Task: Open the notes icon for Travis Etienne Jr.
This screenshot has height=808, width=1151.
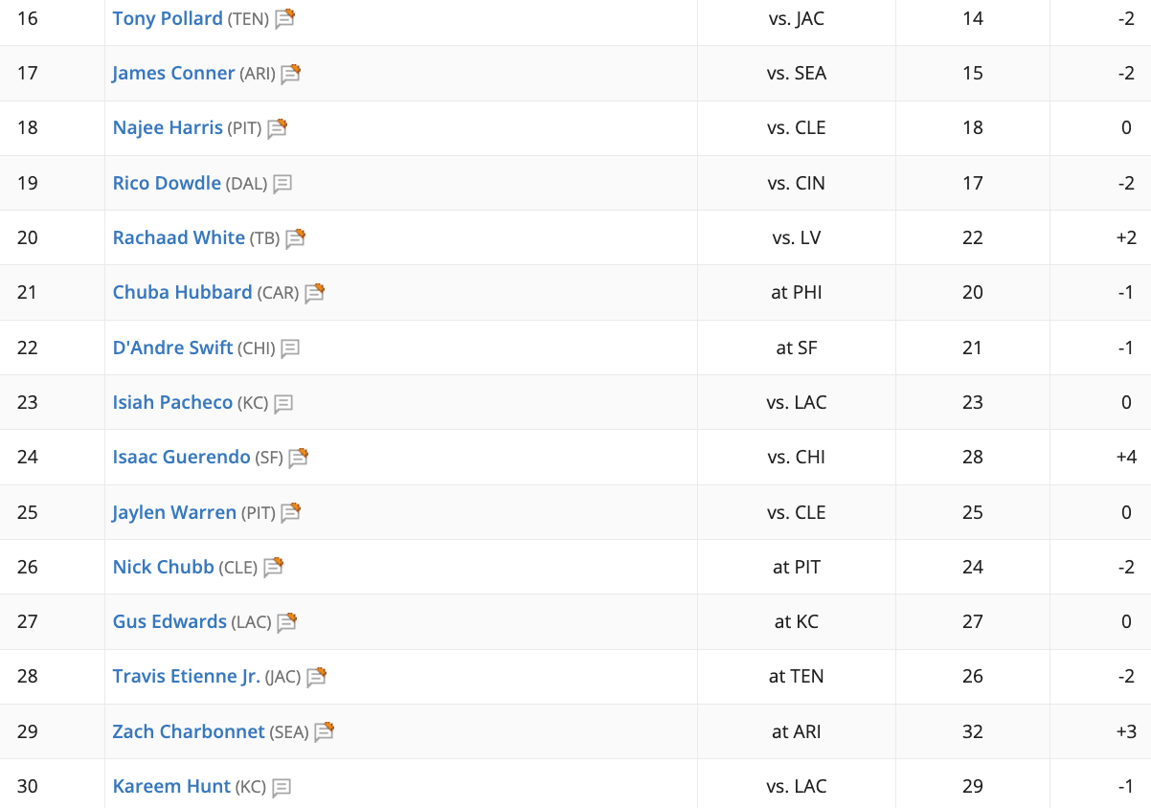Action: [317, 678]
